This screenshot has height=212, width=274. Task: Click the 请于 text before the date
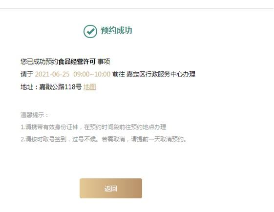[27, 74]
